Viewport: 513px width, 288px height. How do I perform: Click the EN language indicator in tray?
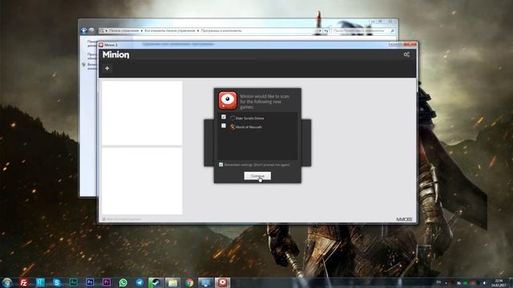click(x=438, y=282)
